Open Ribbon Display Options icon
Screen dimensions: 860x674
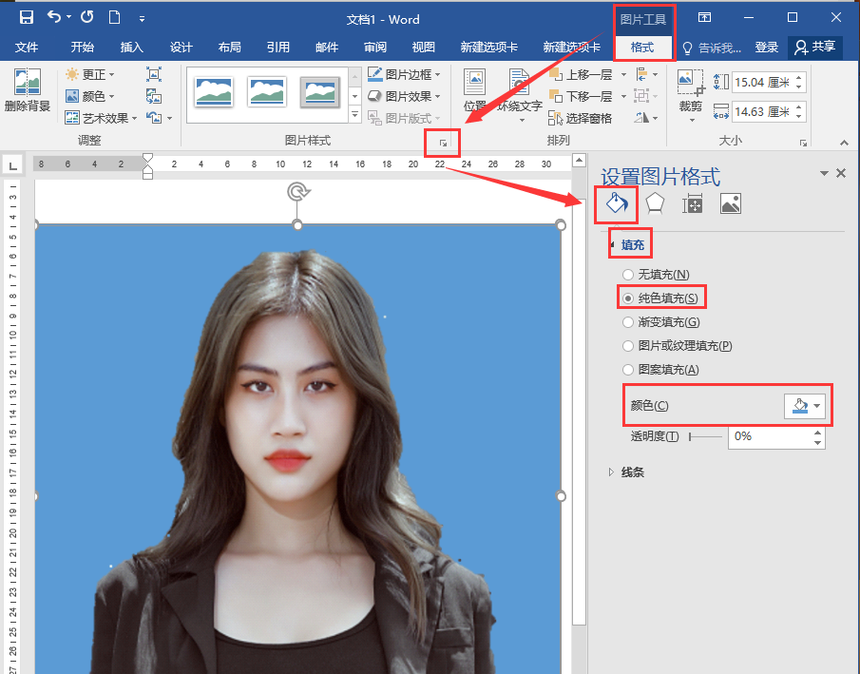coord(704,17)
